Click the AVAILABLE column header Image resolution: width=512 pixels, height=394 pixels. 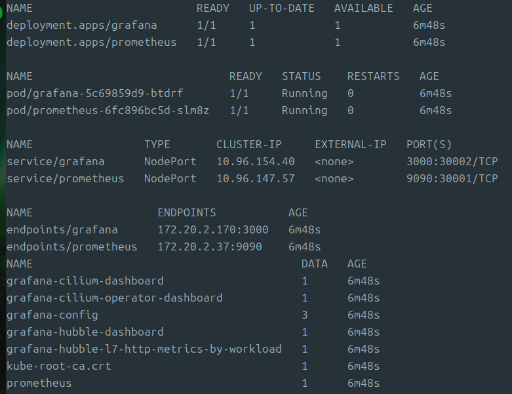click(363, 8)
